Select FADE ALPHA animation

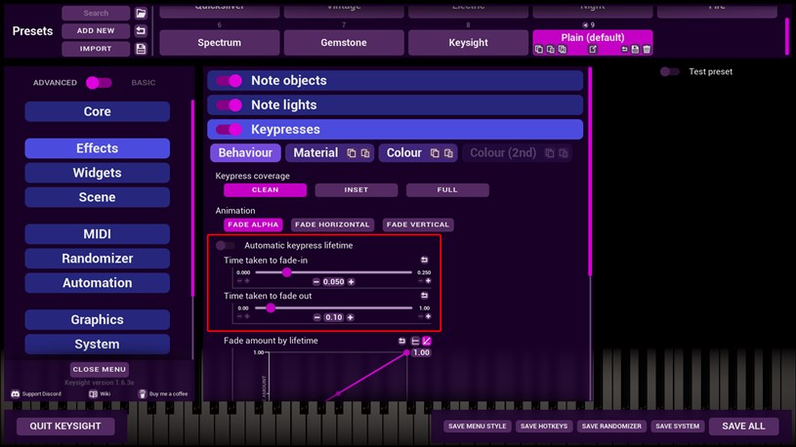coord(253,224)
